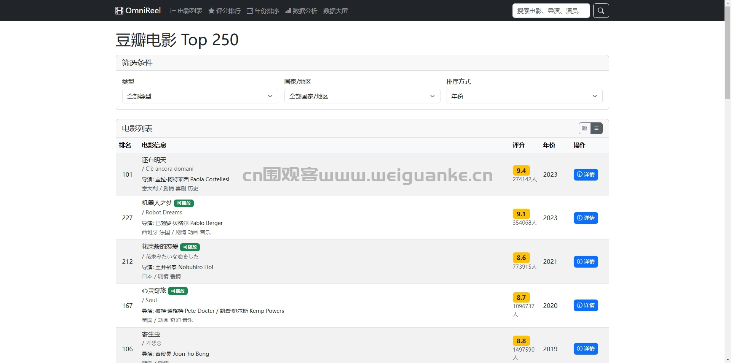Open the 年份排序 nav item

(263, 11)
